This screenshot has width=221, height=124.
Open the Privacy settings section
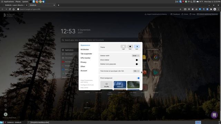[x=83, y=62]
